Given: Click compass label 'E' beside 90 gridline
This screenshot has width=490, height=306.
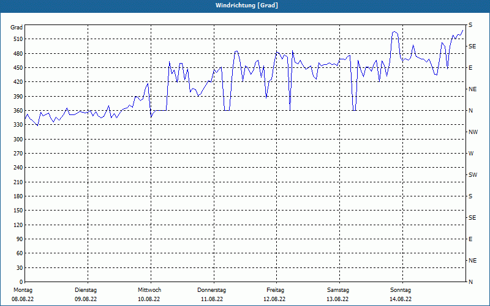Looking at the screenshot, I should 470,239.
